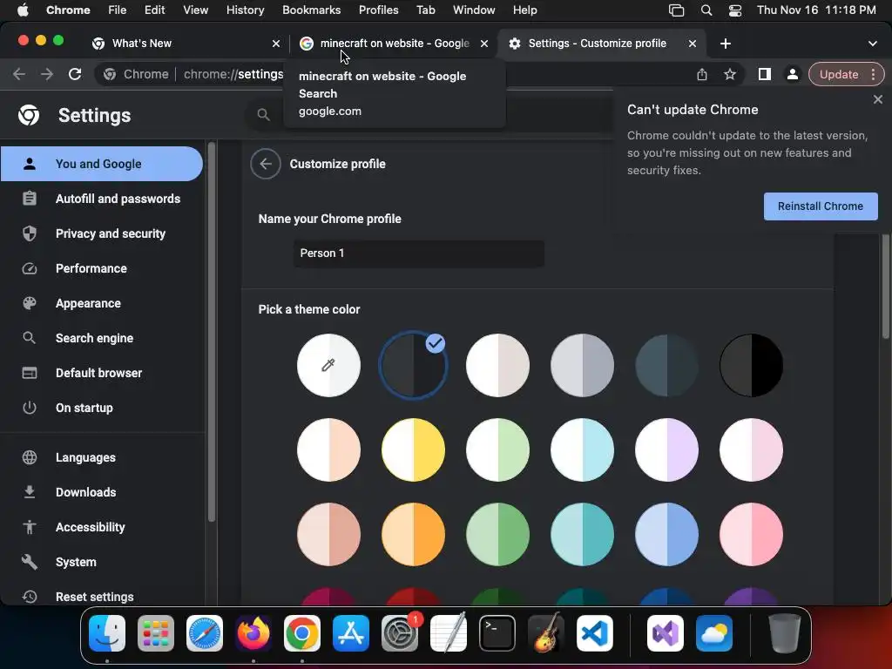Click the Update button

click(x=839, y=74)
